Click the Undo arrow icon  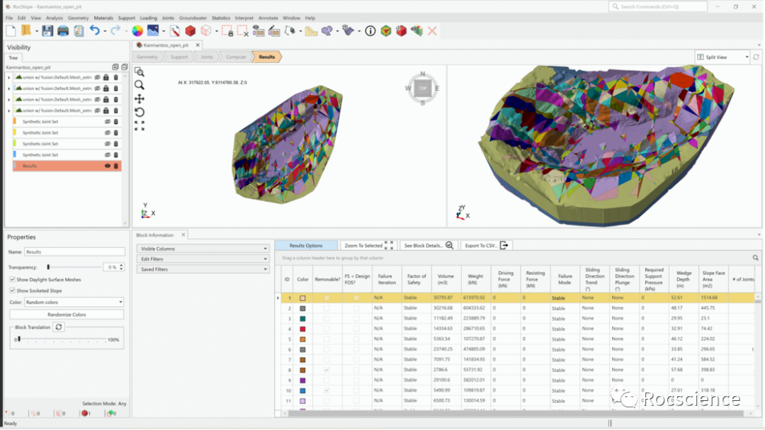(94, 31)
